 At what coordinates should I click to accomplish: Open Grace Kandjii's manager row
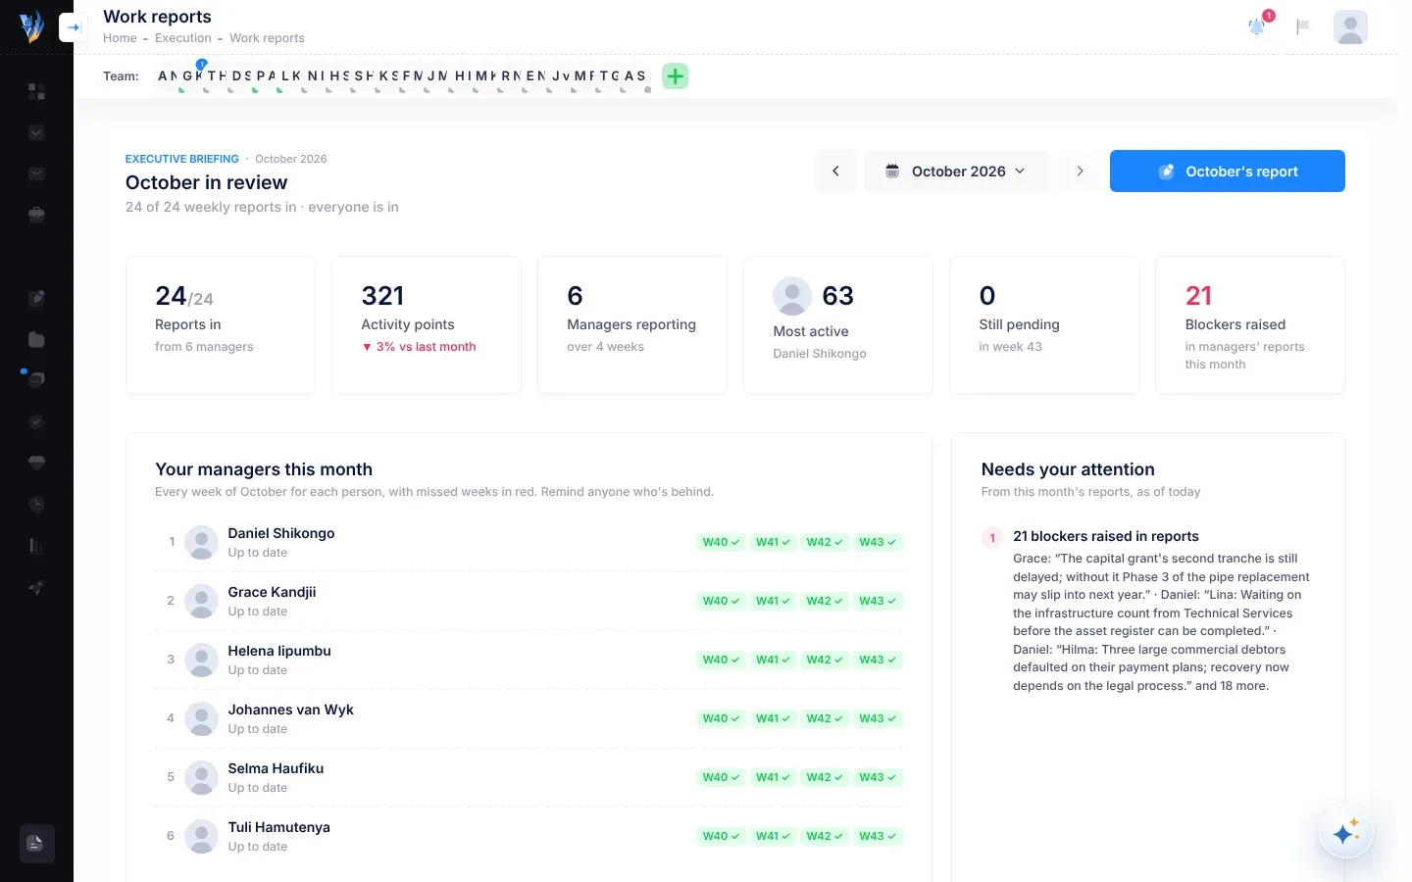(529, 601)
